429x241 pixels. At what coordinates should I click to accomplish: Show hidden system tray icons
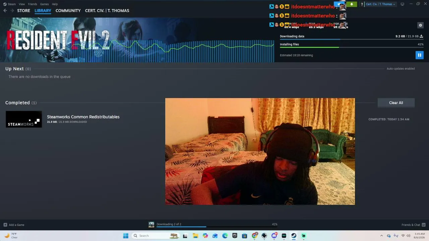(x=381, y=236)
